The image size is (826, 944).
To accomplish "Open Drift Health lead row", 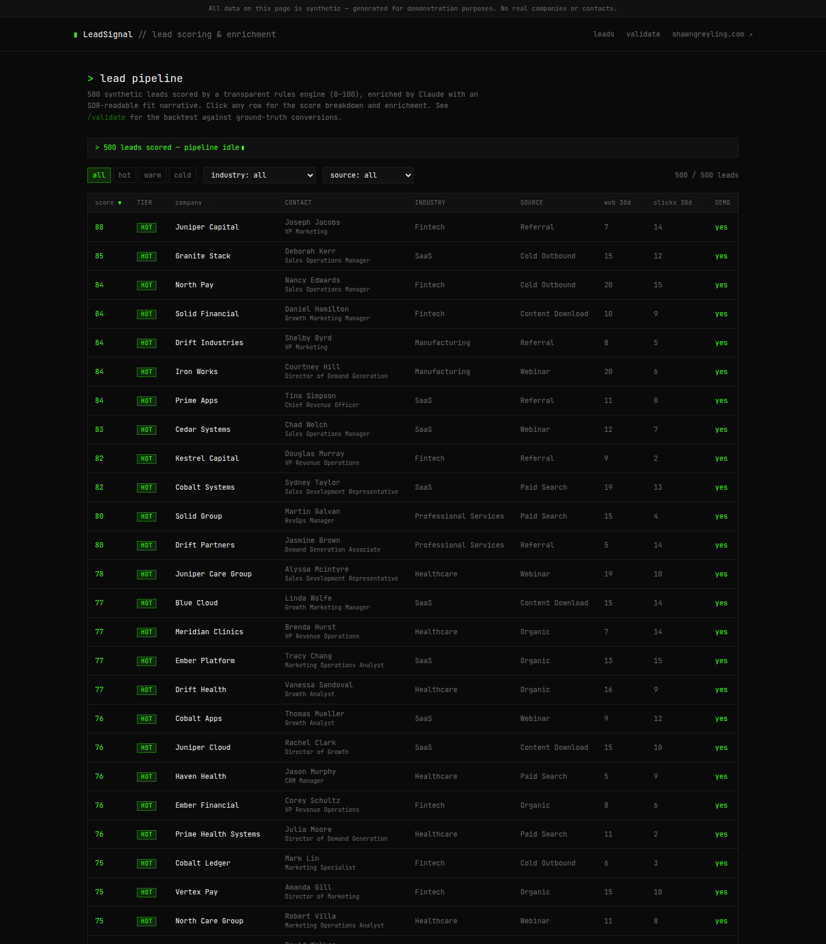I will [x=413, y=690].
